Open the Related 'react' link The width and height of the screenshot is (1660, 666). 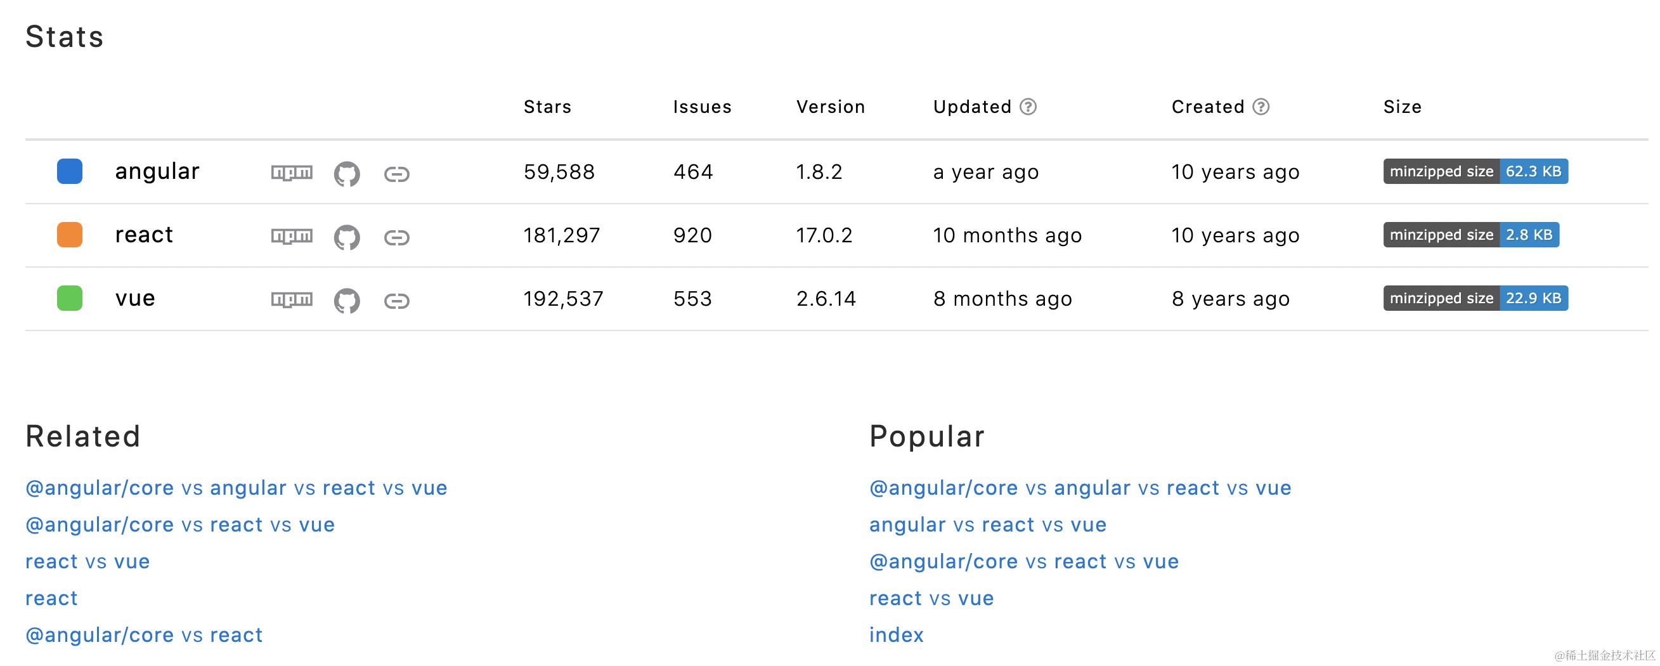tap(51, 598)
